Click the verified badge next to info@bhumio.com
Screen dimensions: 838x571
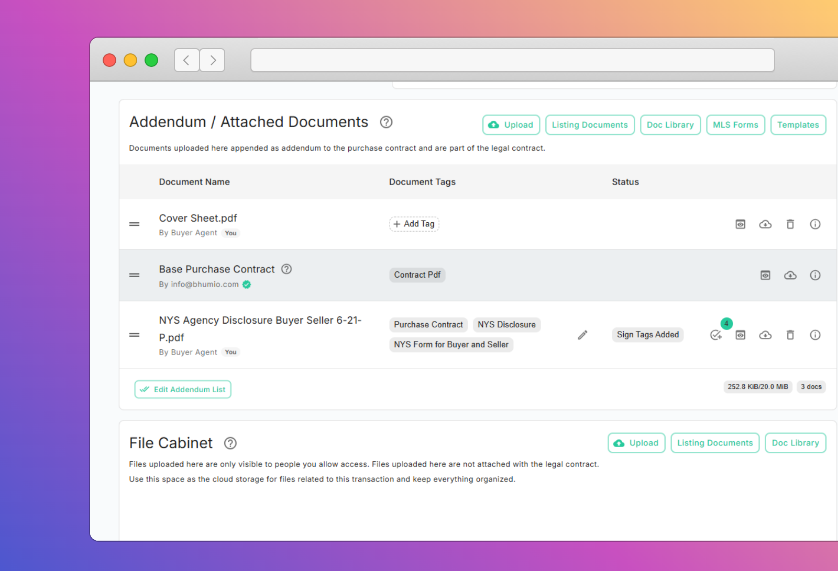pos(247,284)
